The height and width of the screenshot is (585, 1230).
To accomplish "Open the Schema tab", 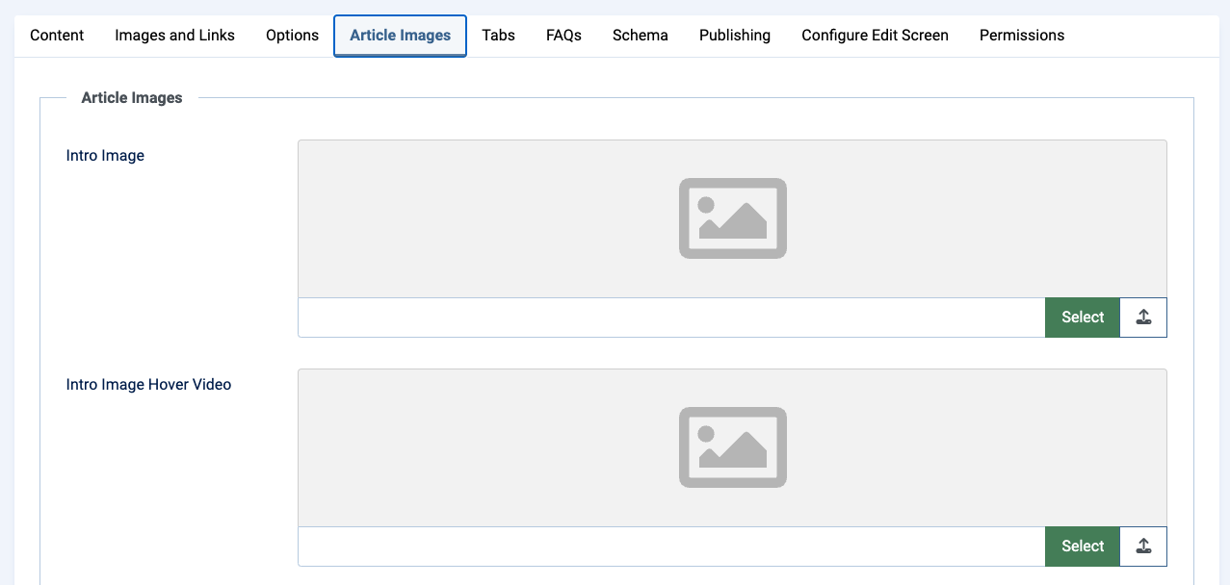I will (640, 36).
